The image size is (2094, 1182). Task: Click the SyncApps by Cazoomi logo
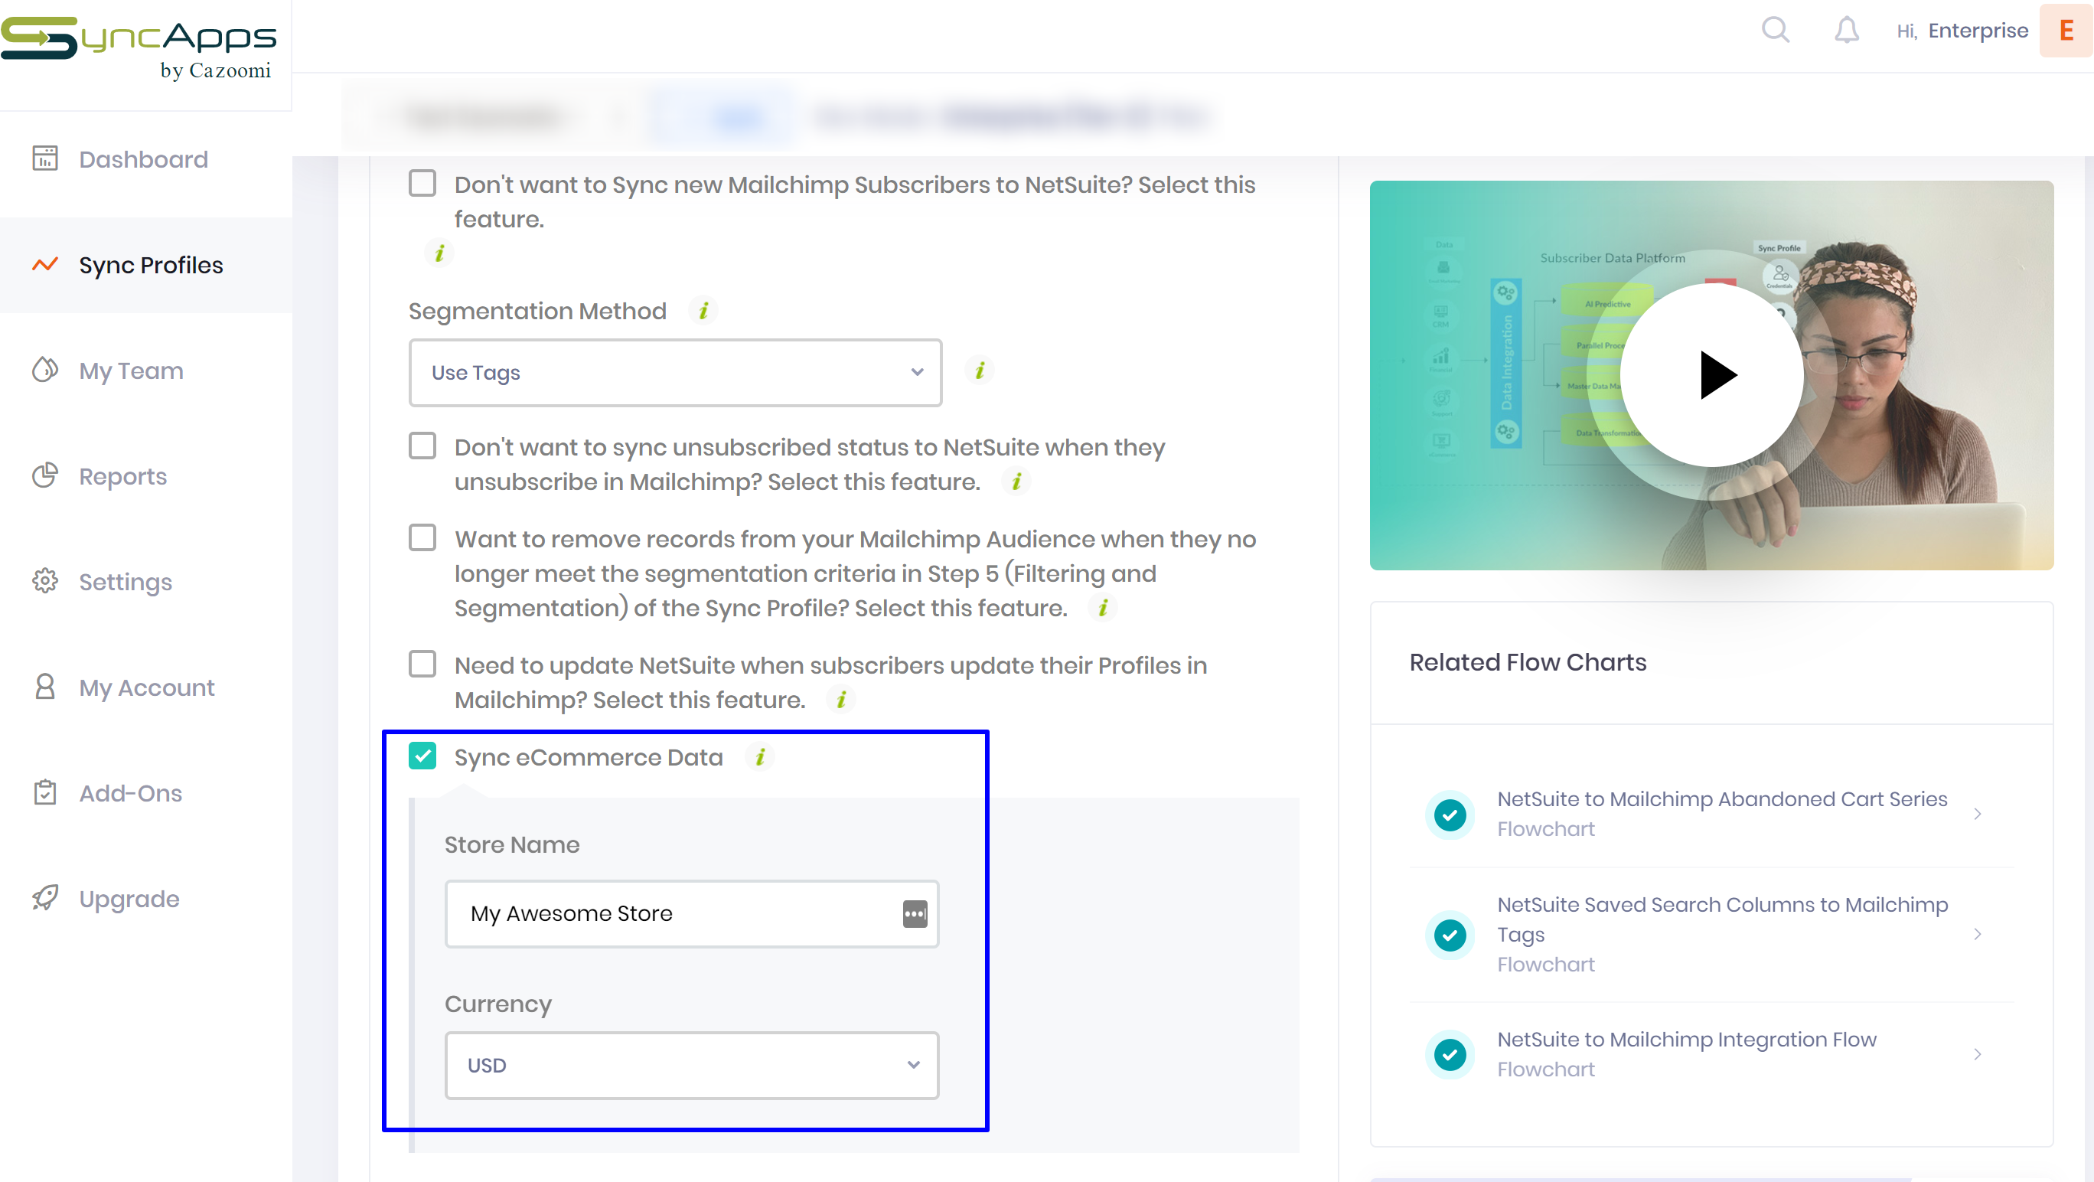(139, 49)
